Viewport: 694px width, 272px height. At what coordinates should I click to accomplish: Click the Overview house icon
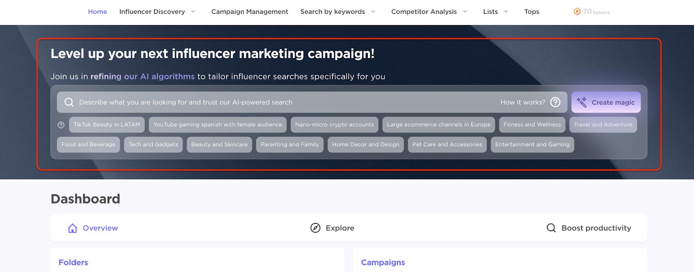coord(72,228)
